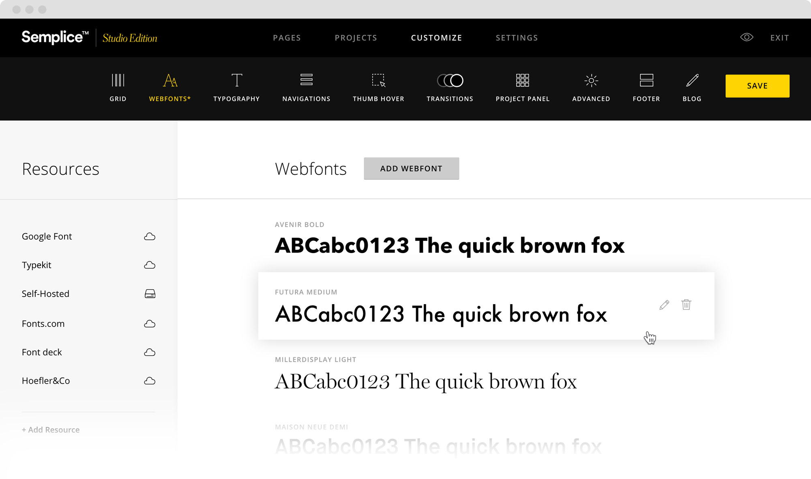Image resolution: width=811 pixels, height=479 pixels.
Task: Click the Exit link
Action: (x=780, y=38)
